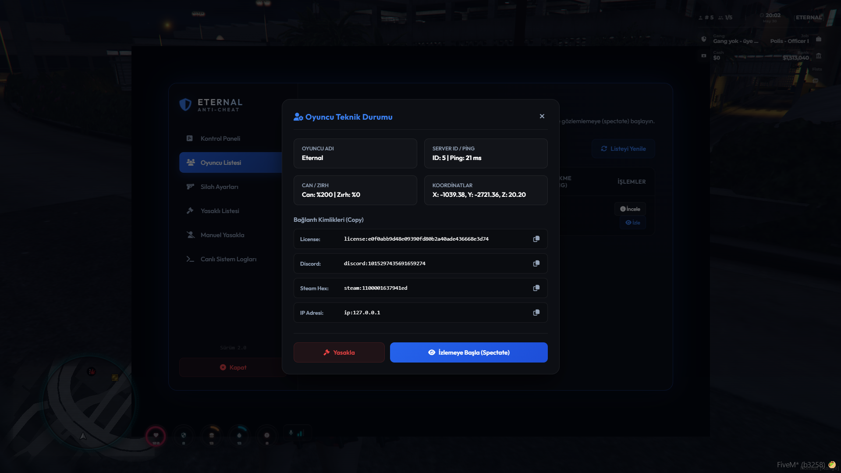Click the Yasakla ban button

pos(339,352)
